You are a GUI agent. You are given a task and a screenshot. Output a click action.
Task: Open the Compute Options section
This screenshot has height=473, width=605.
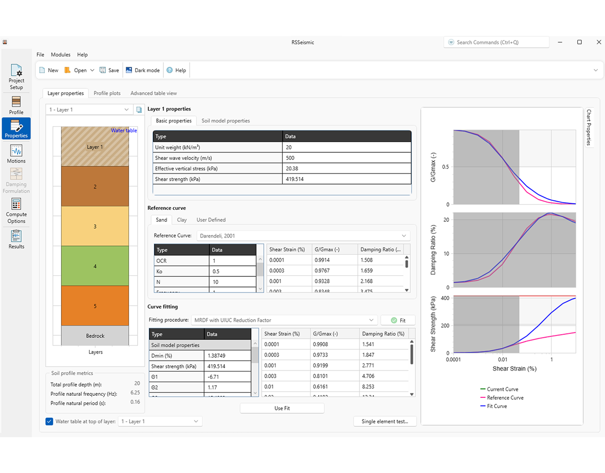click(x=16, y=210)
